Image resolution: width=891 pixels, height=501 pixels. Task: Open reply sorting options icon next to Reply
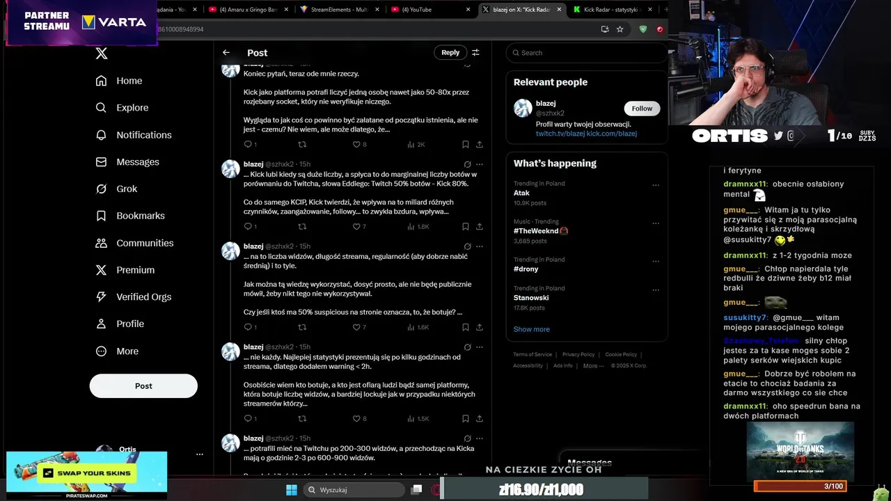click(475, 53)
